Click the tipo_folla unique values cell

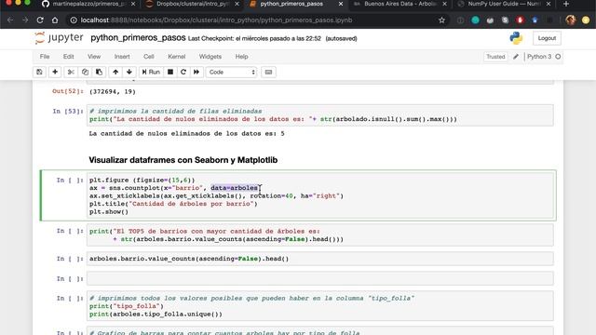(x=320, y=306)
